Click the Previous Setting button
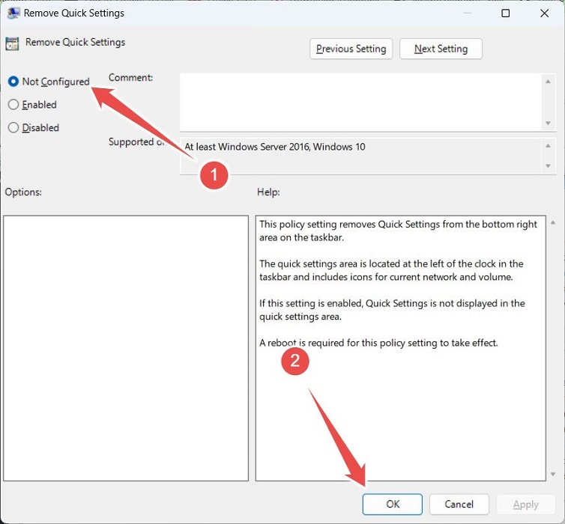This screenshot has height=524, width=565. [x=351, y=49]
